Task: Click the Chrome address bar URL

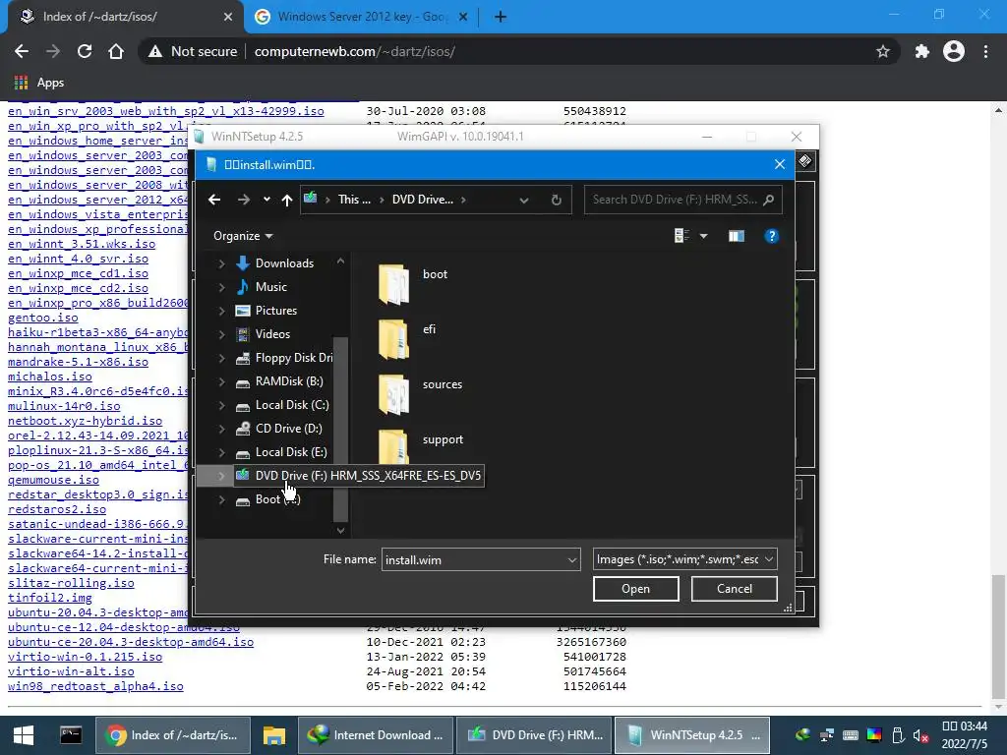Action: coord(354,51)
